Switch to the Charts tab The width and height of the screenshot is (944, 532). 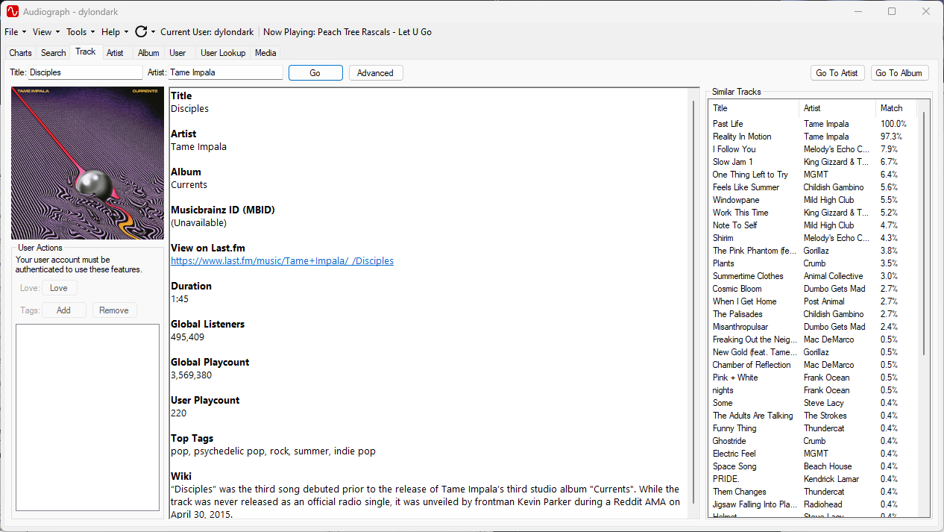pyautogui.click(x=19, y=52)
